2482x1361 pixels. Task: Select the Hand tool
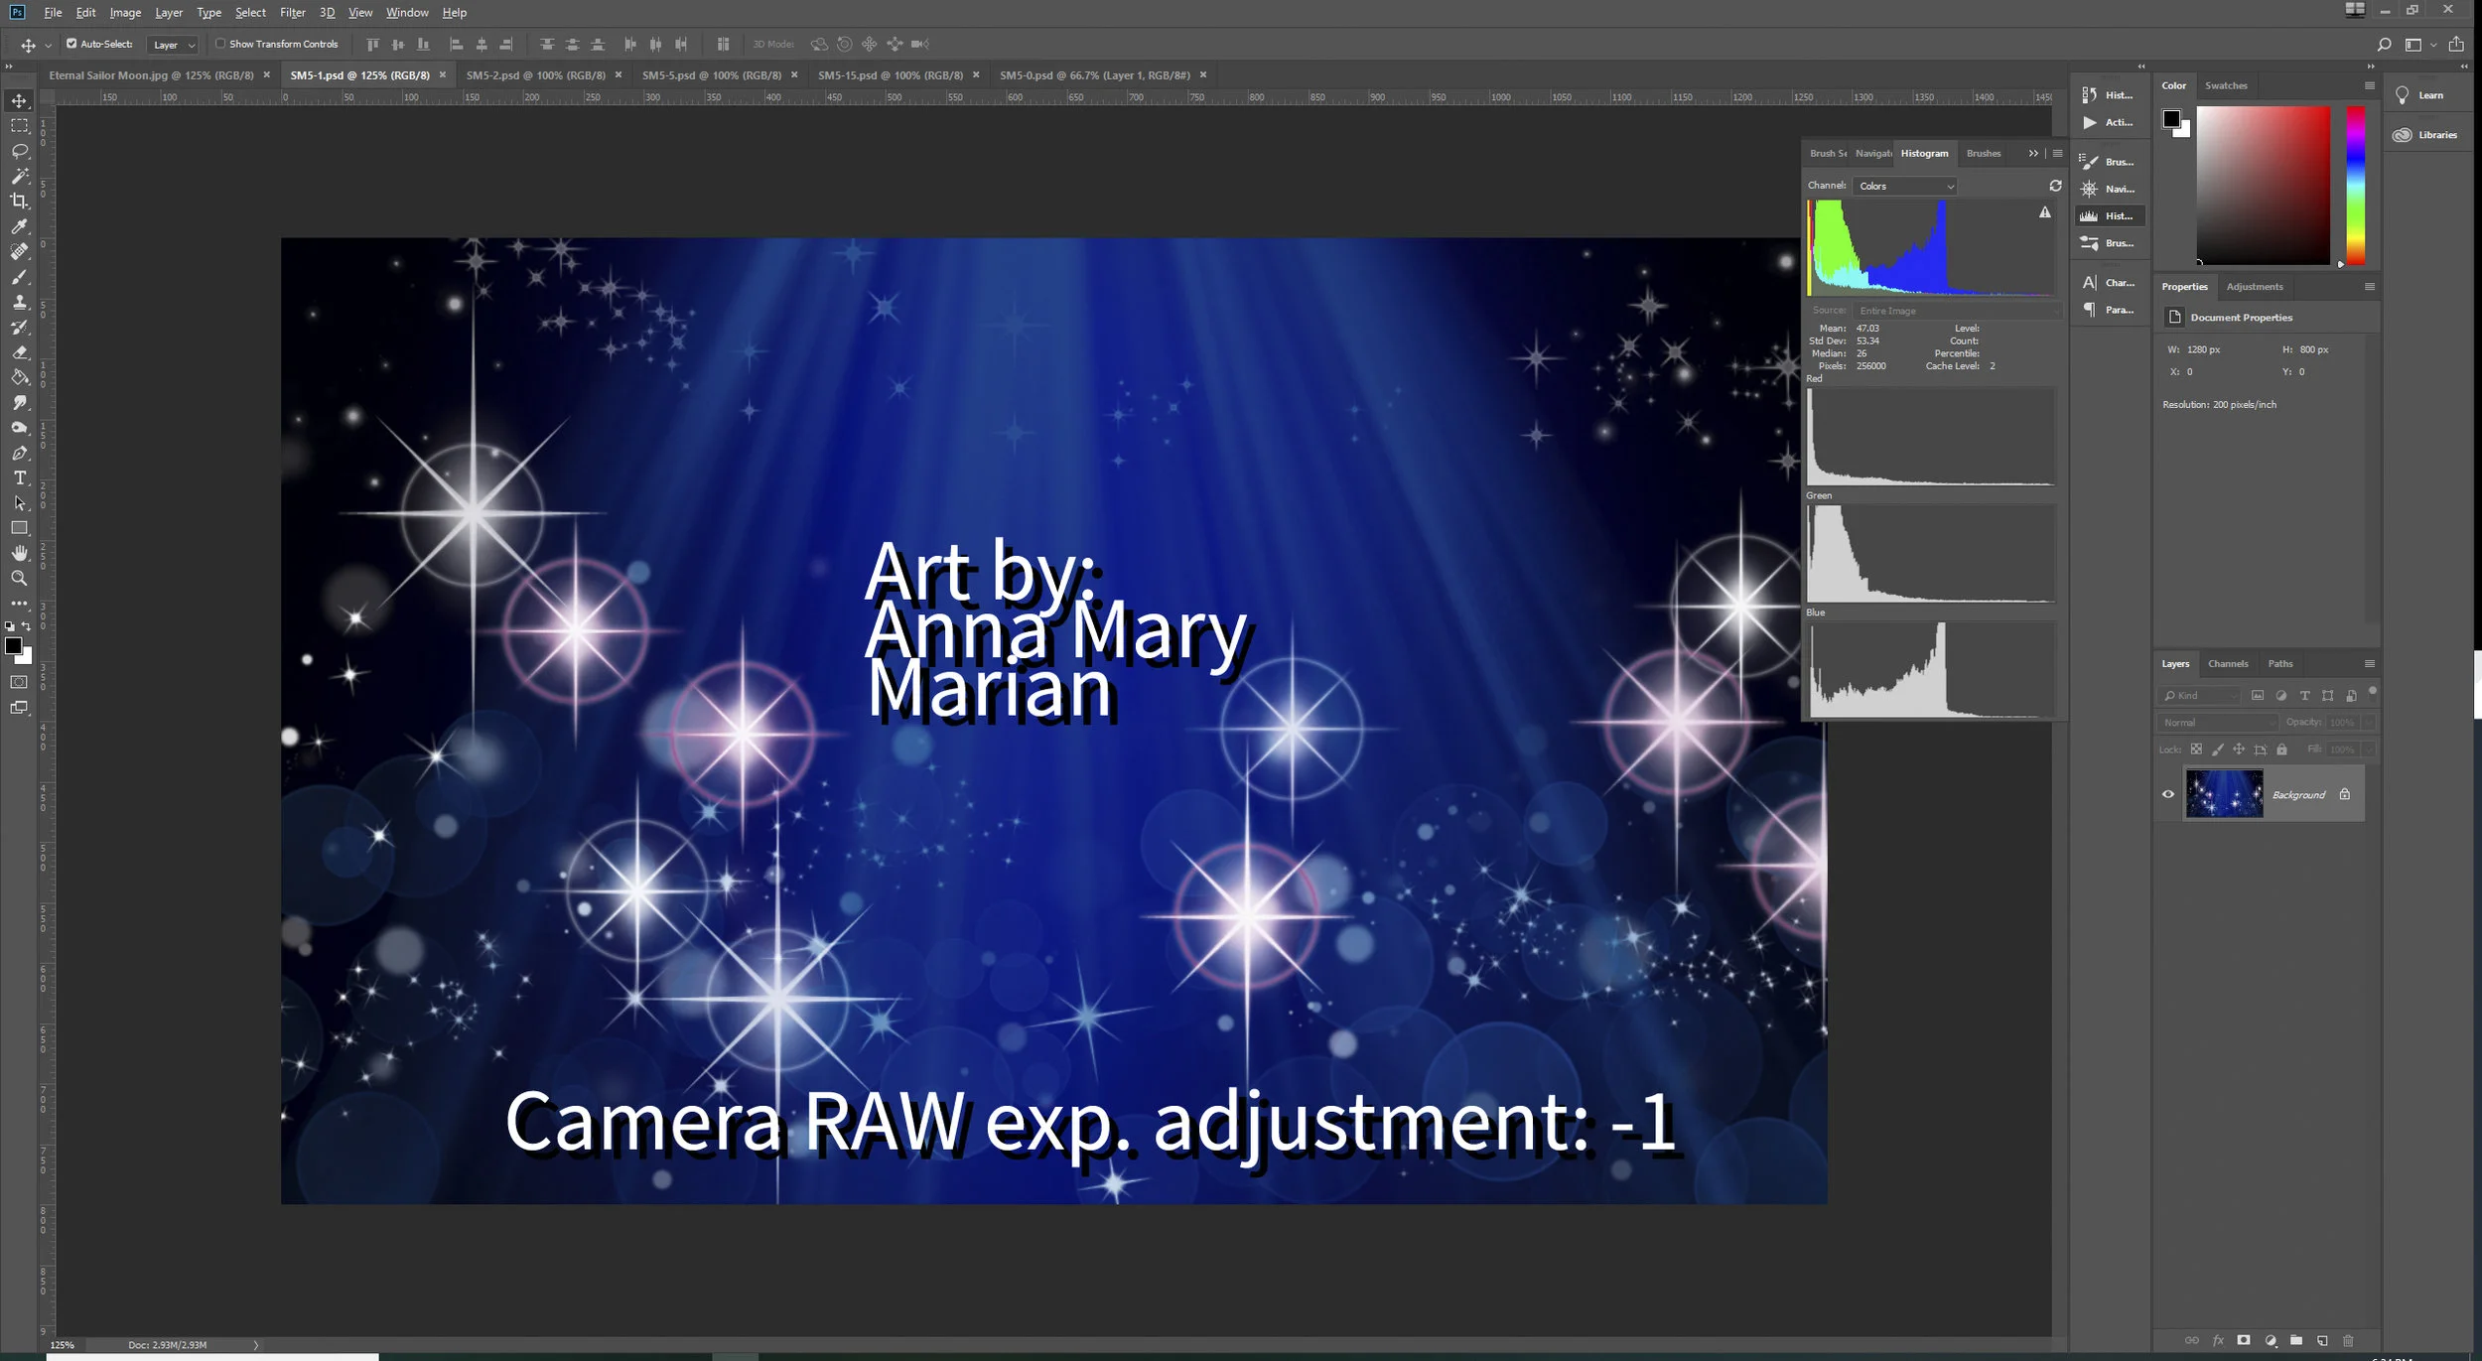tap(19, 553)
